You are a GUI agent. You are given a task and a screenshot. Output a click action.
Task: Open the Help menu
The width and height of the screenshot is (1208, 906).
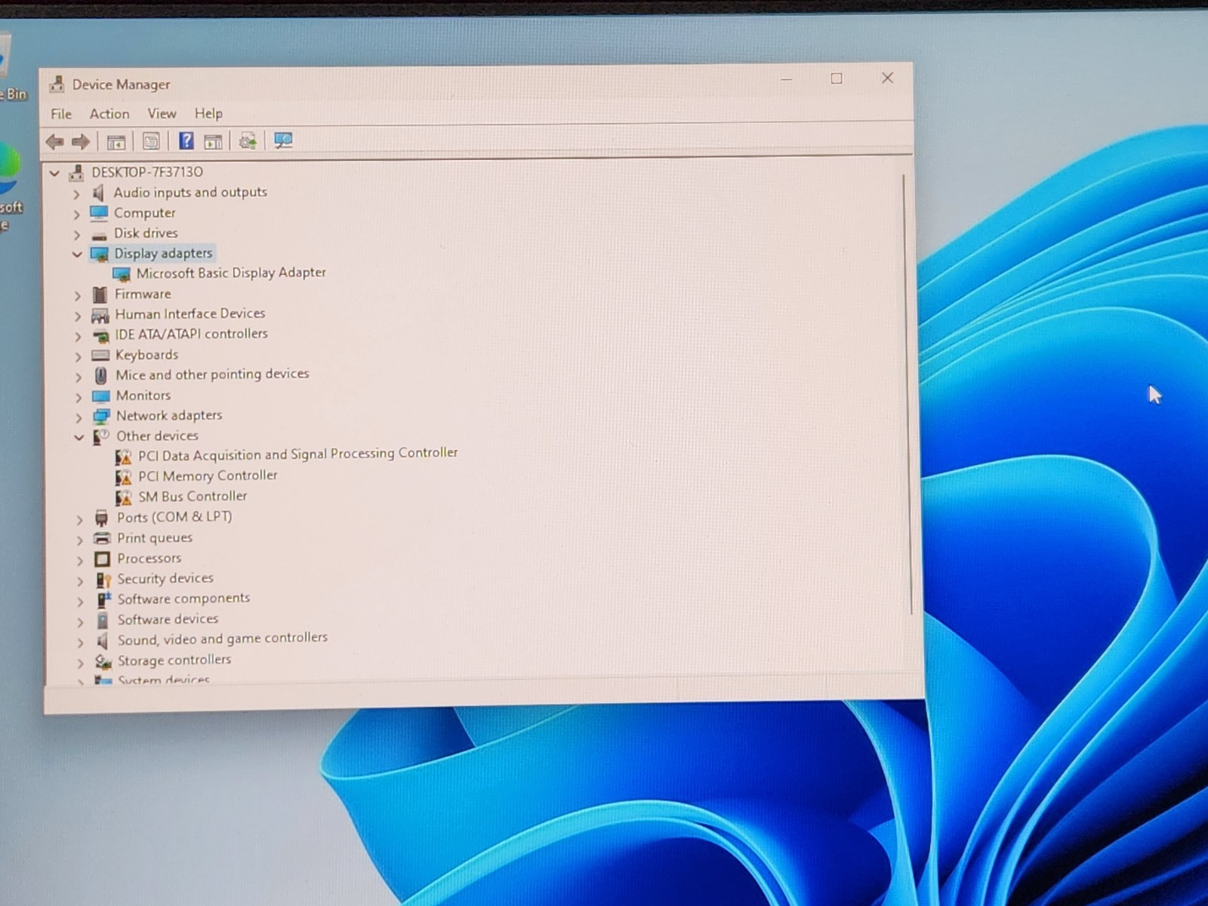[x=208, y=114]
